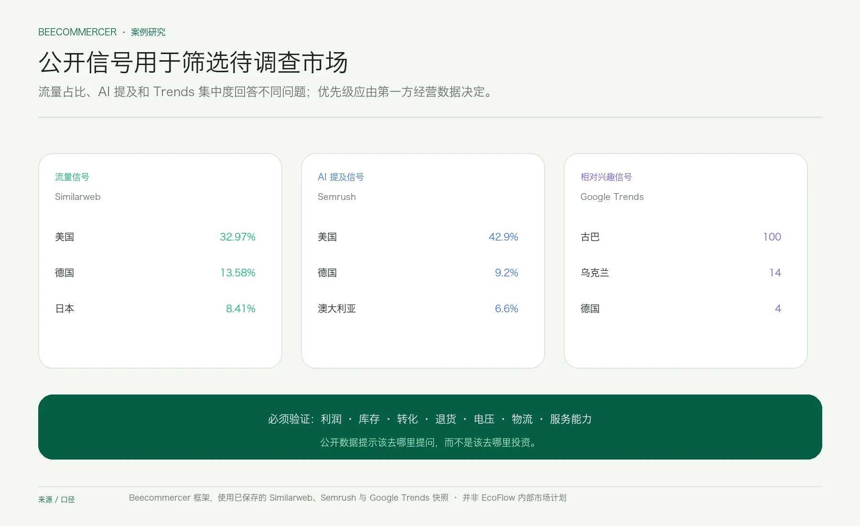Click the 9.2% value
Image resolution: width=860 pixels, height=526 pixels.
(506, 273)
